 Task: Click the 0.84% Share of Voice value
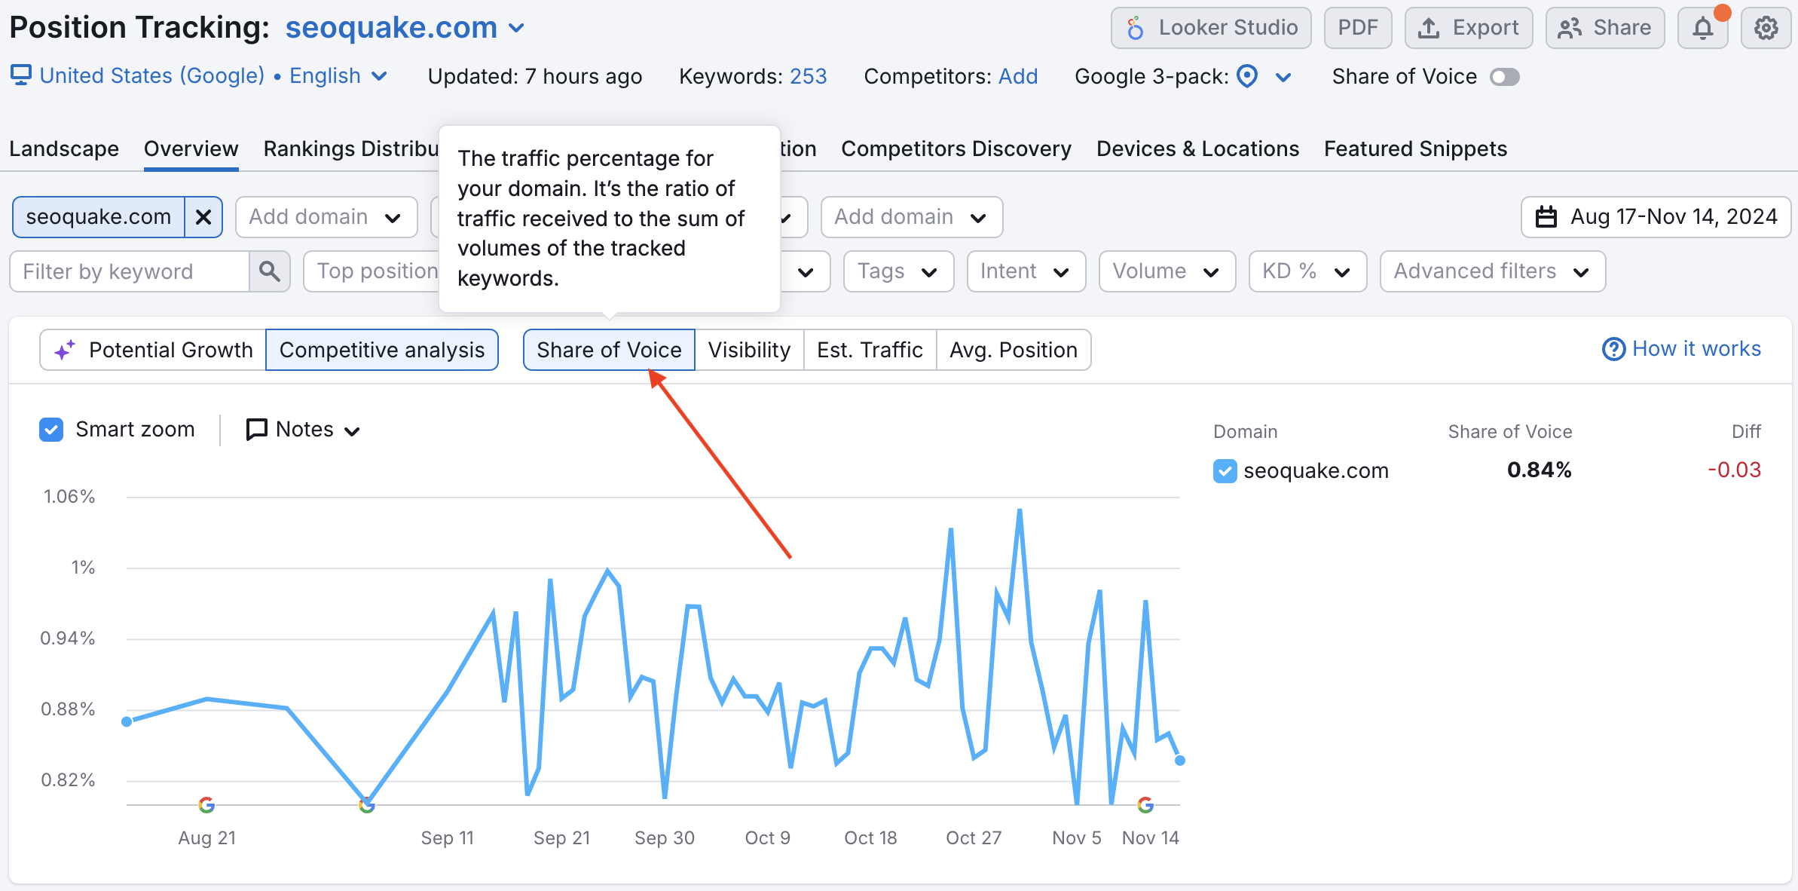coord(1540,470)
